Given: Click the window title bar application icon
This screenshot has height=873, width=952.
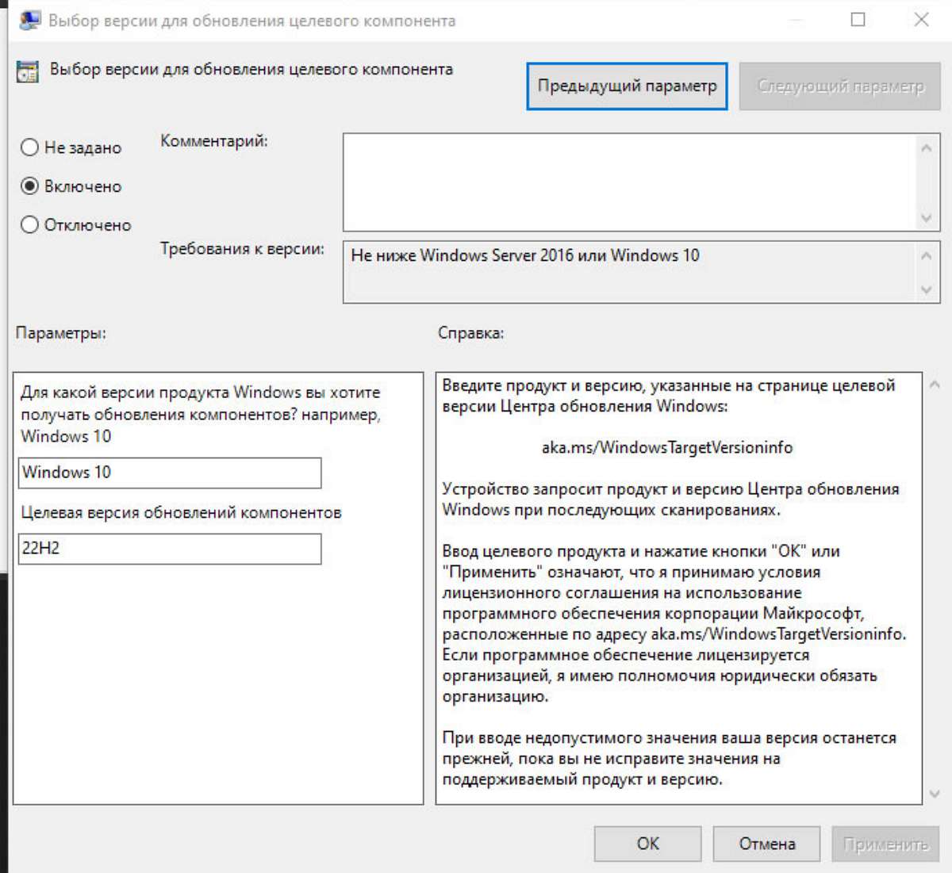Looking at the screenshot, I should (29, 21).
